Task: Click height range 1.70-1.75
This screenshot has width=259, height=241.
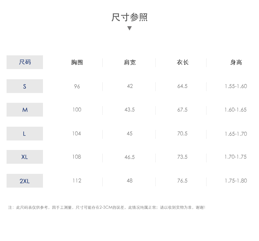Action: [235, 157]
